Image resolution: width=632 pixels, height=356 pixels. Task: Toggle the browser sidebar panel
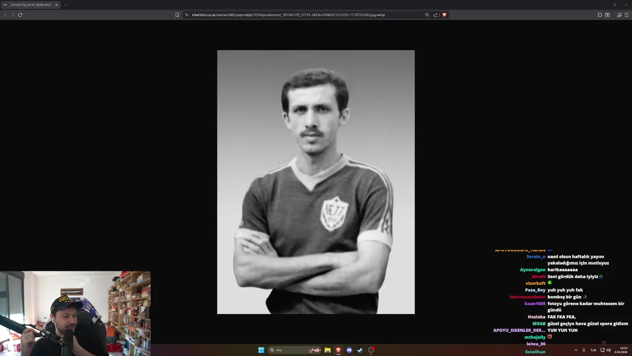(607, 15)
